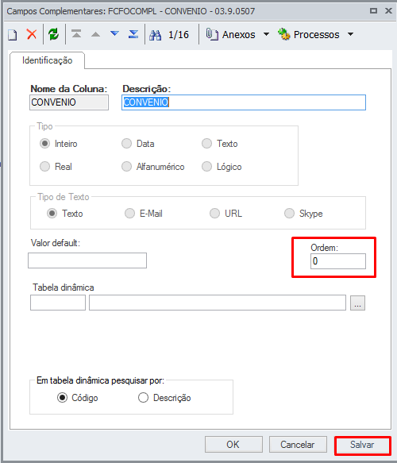Select the Descrição search radio button
The height and width of the screenshot is (463, 397).
(x=143, y=397)
